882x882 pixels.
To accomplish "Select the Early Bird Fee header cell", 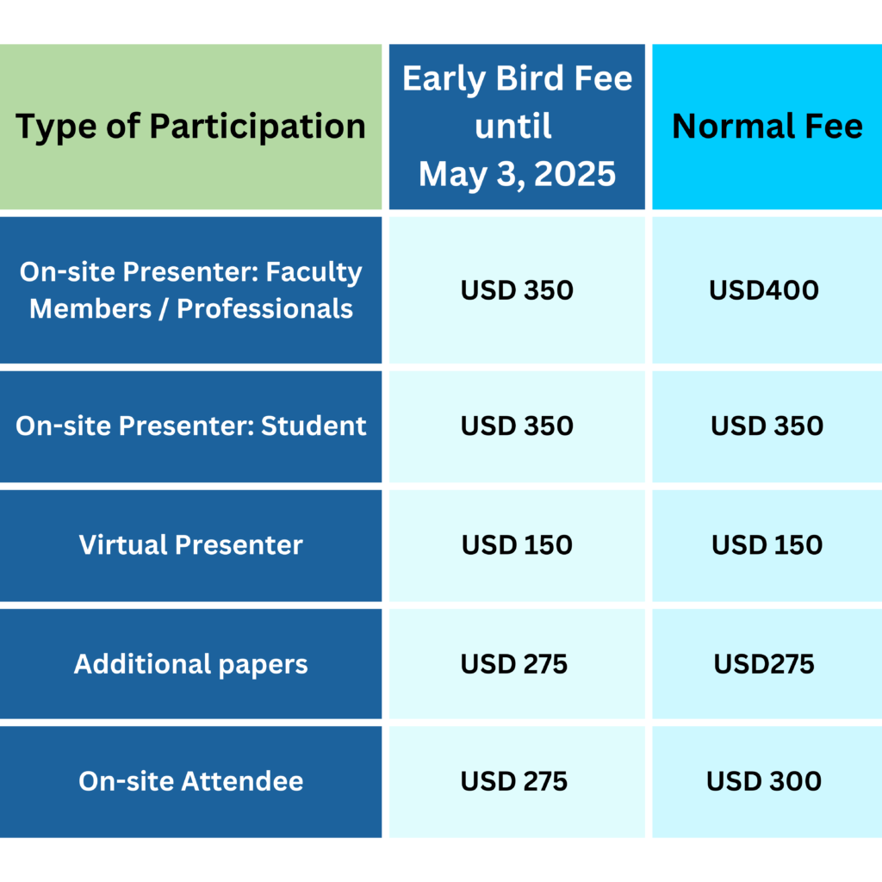I will pos(517,127).
